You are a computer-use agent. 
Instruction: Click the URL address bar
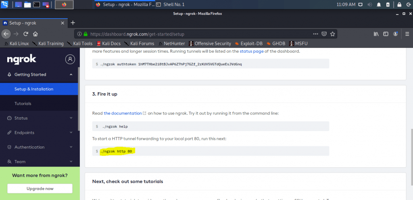coord(194,34)
